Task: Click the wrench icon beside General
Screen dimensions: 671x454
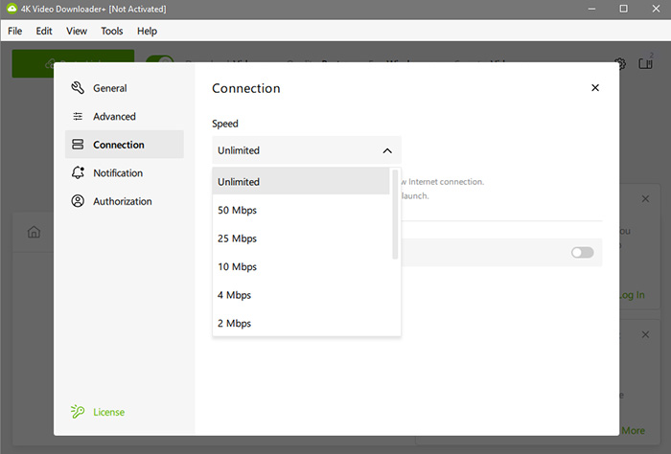Action: pyautogui.click(x=78, y=88)
